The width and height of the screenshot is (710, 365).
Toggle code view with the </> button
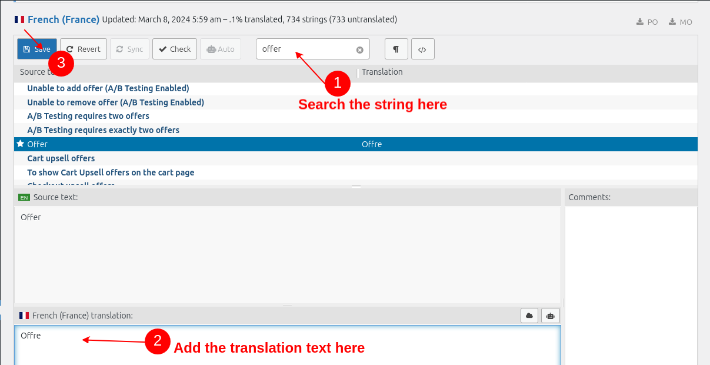pyautogui.click(x=422, y=49)
